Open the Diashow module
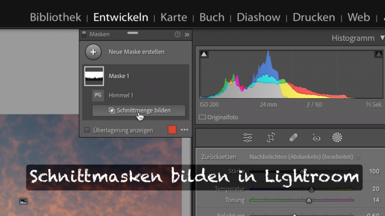Screen dimensions: 385x216 click(258, 17)
